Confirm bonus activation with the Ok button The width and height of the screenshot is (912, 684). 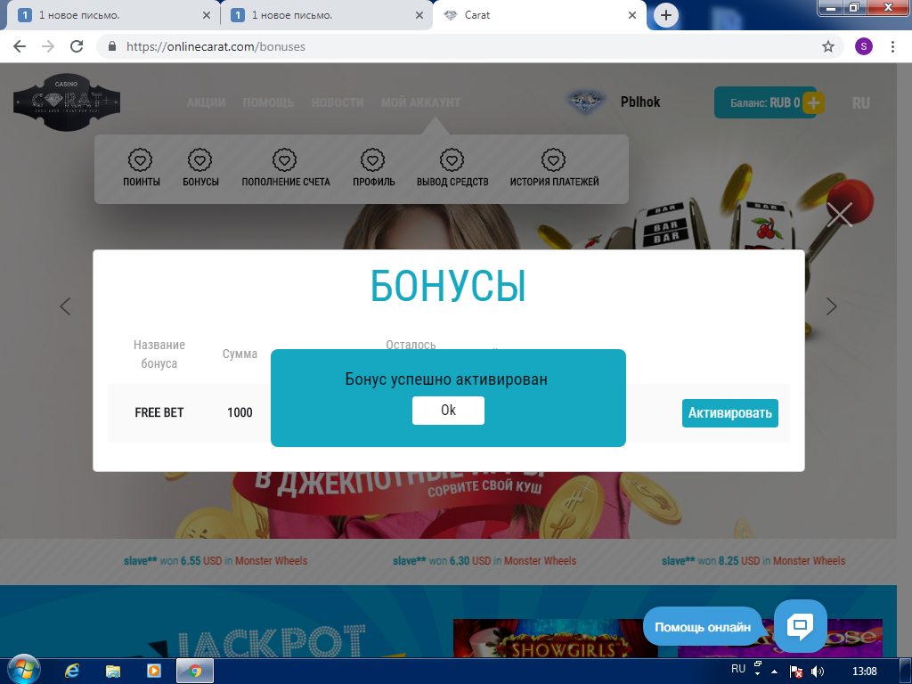coord(448,410)
